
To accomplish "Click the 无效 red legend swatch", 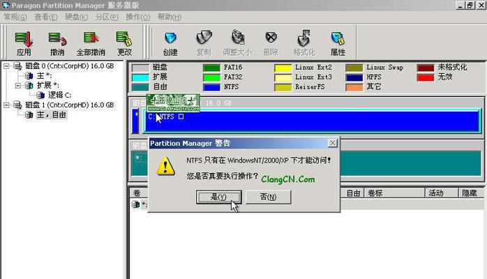I will [x=426, y=77].
